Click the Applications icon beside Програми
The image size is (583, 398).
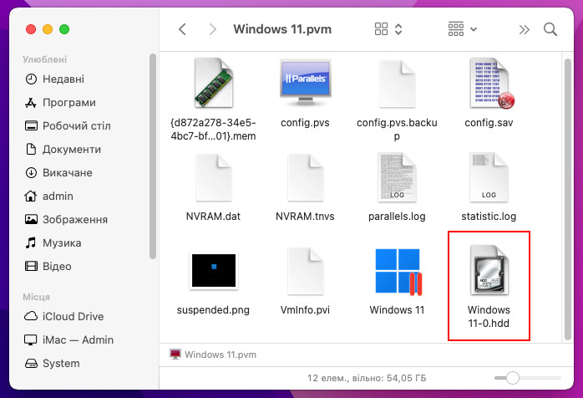pos(31,102)
